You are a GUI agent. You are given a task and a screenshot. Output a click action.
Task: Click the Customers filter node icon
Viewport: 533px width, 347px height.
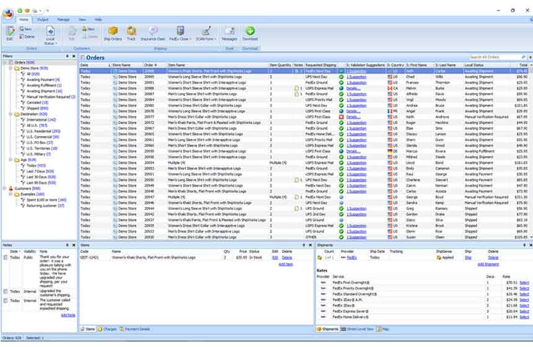(11, 188)
